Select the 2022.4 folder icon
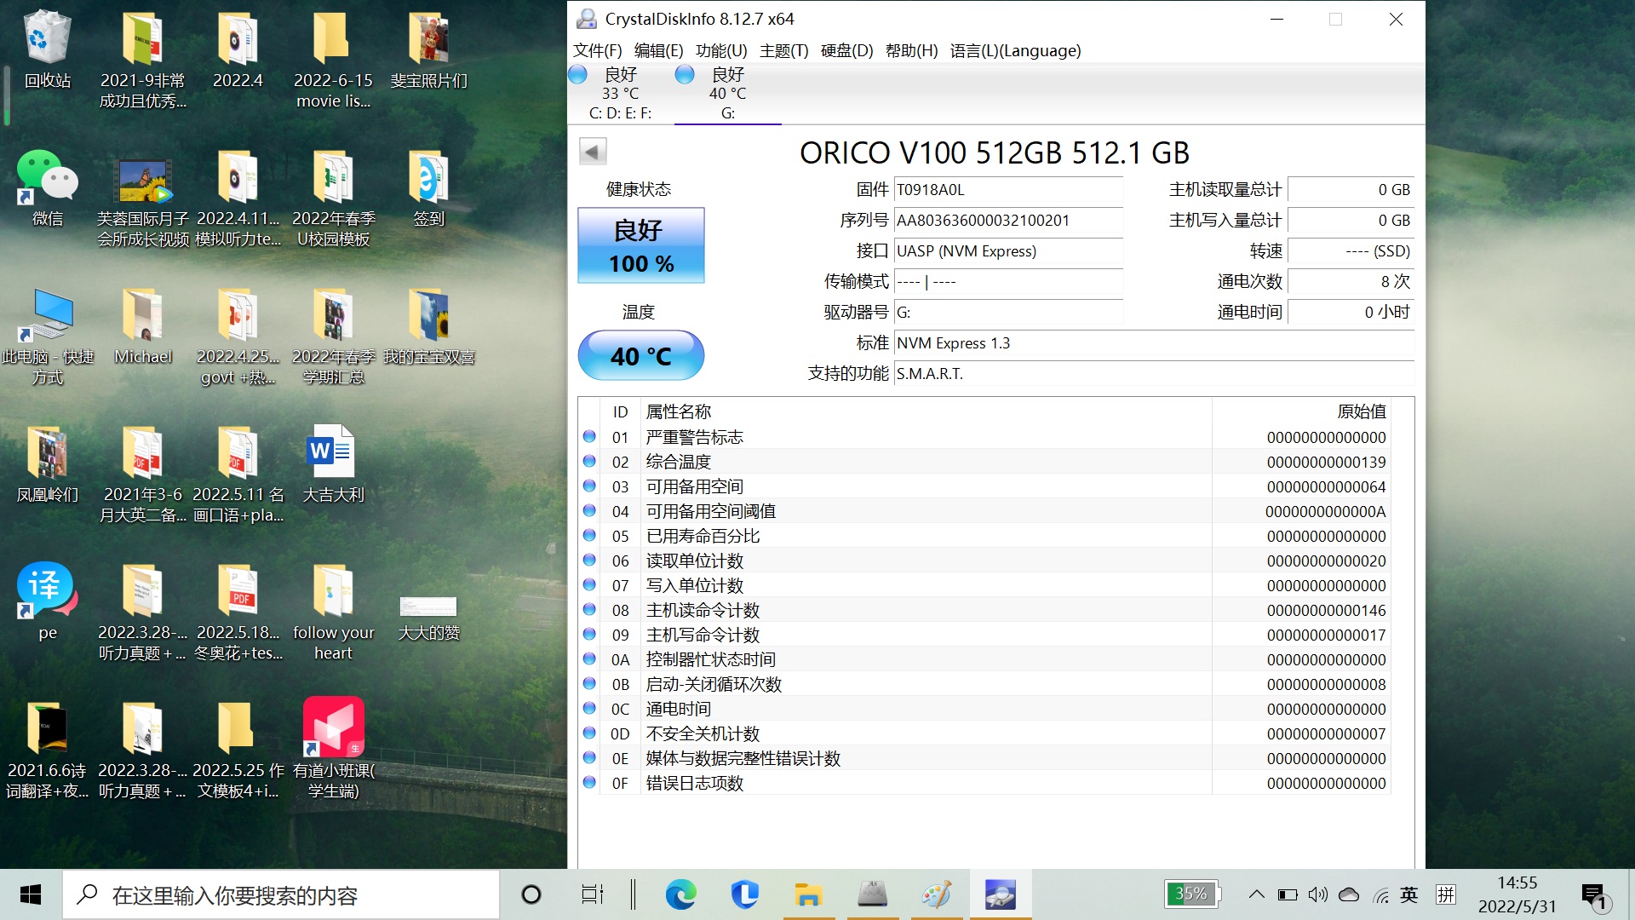 click(238, 49)
